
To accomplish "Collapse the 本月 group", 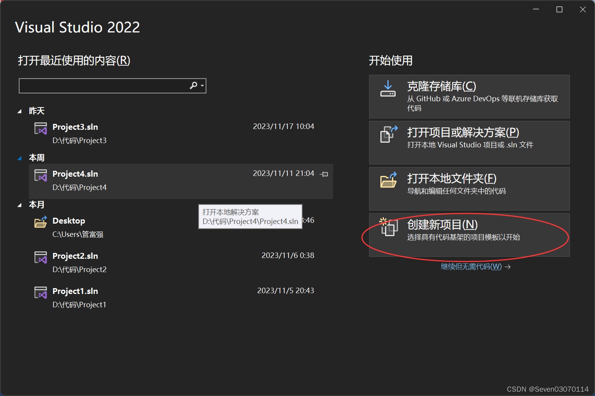I will (20, 205).
